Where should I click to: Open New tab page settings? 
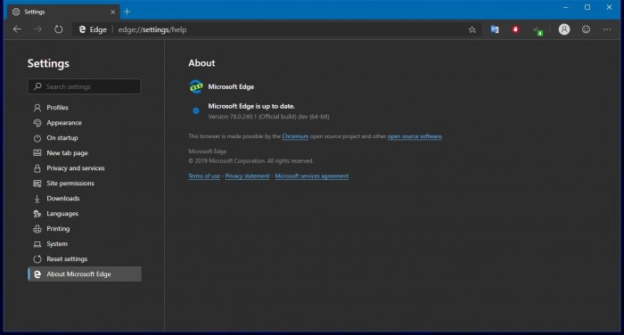point(85,152)
